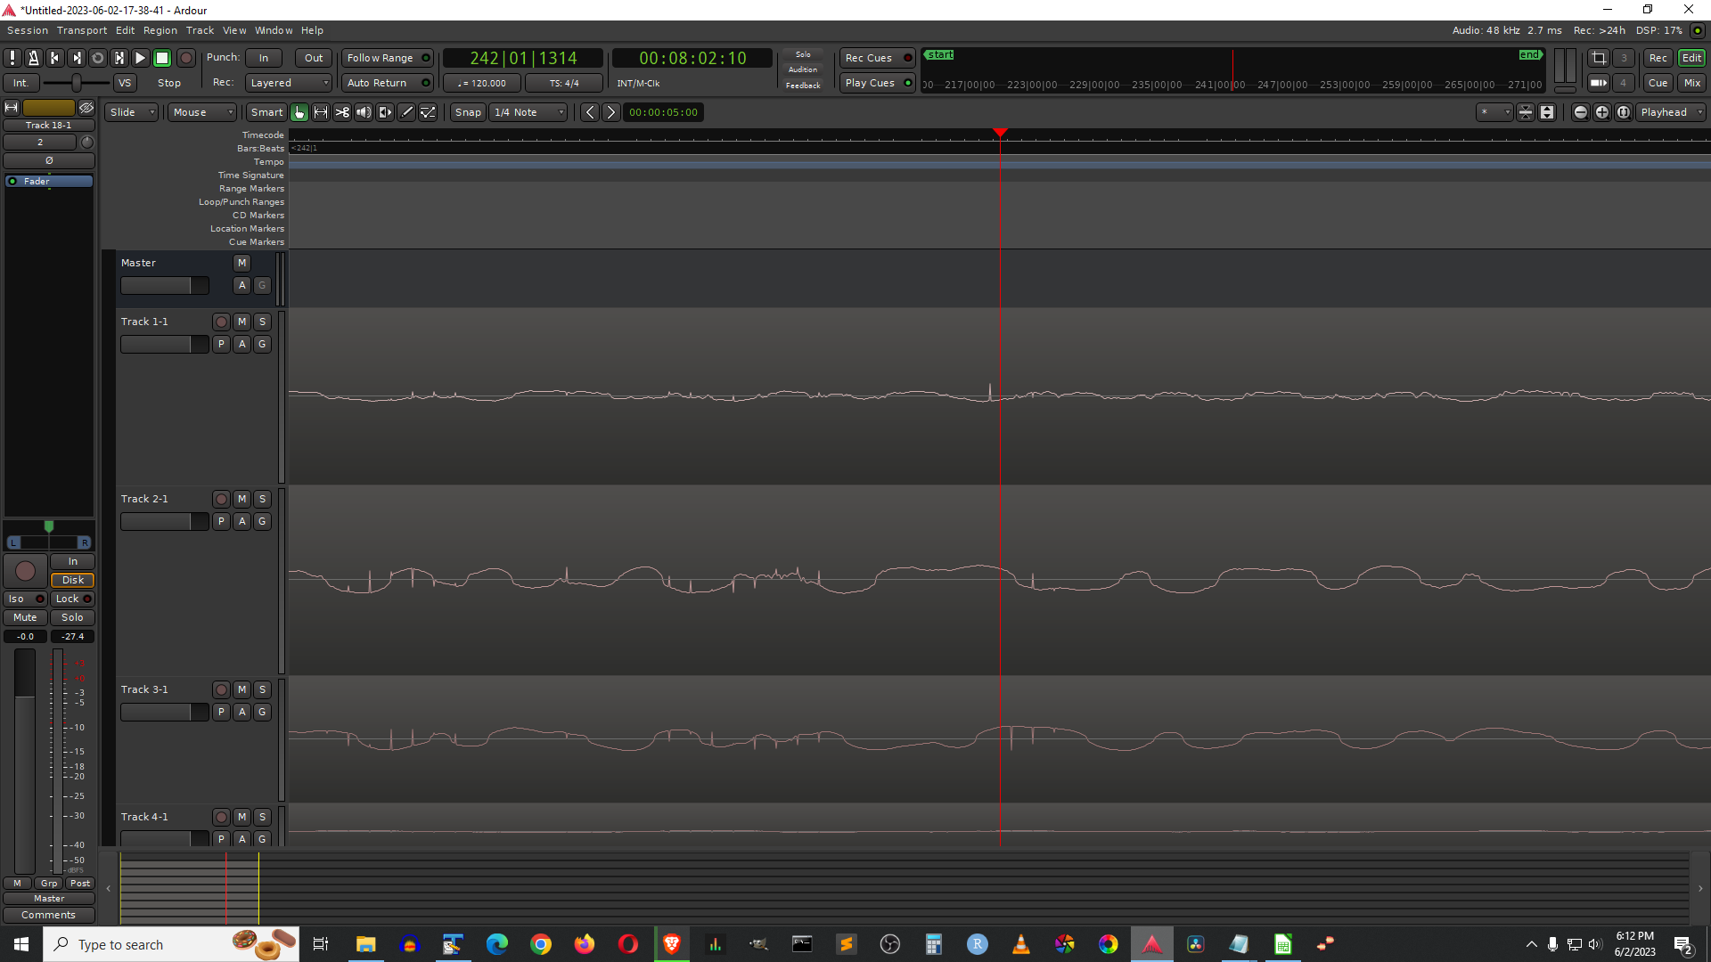Select the Cut tool scissors icon
This screenshot has height=962, width=1711.
click(342, 112)
